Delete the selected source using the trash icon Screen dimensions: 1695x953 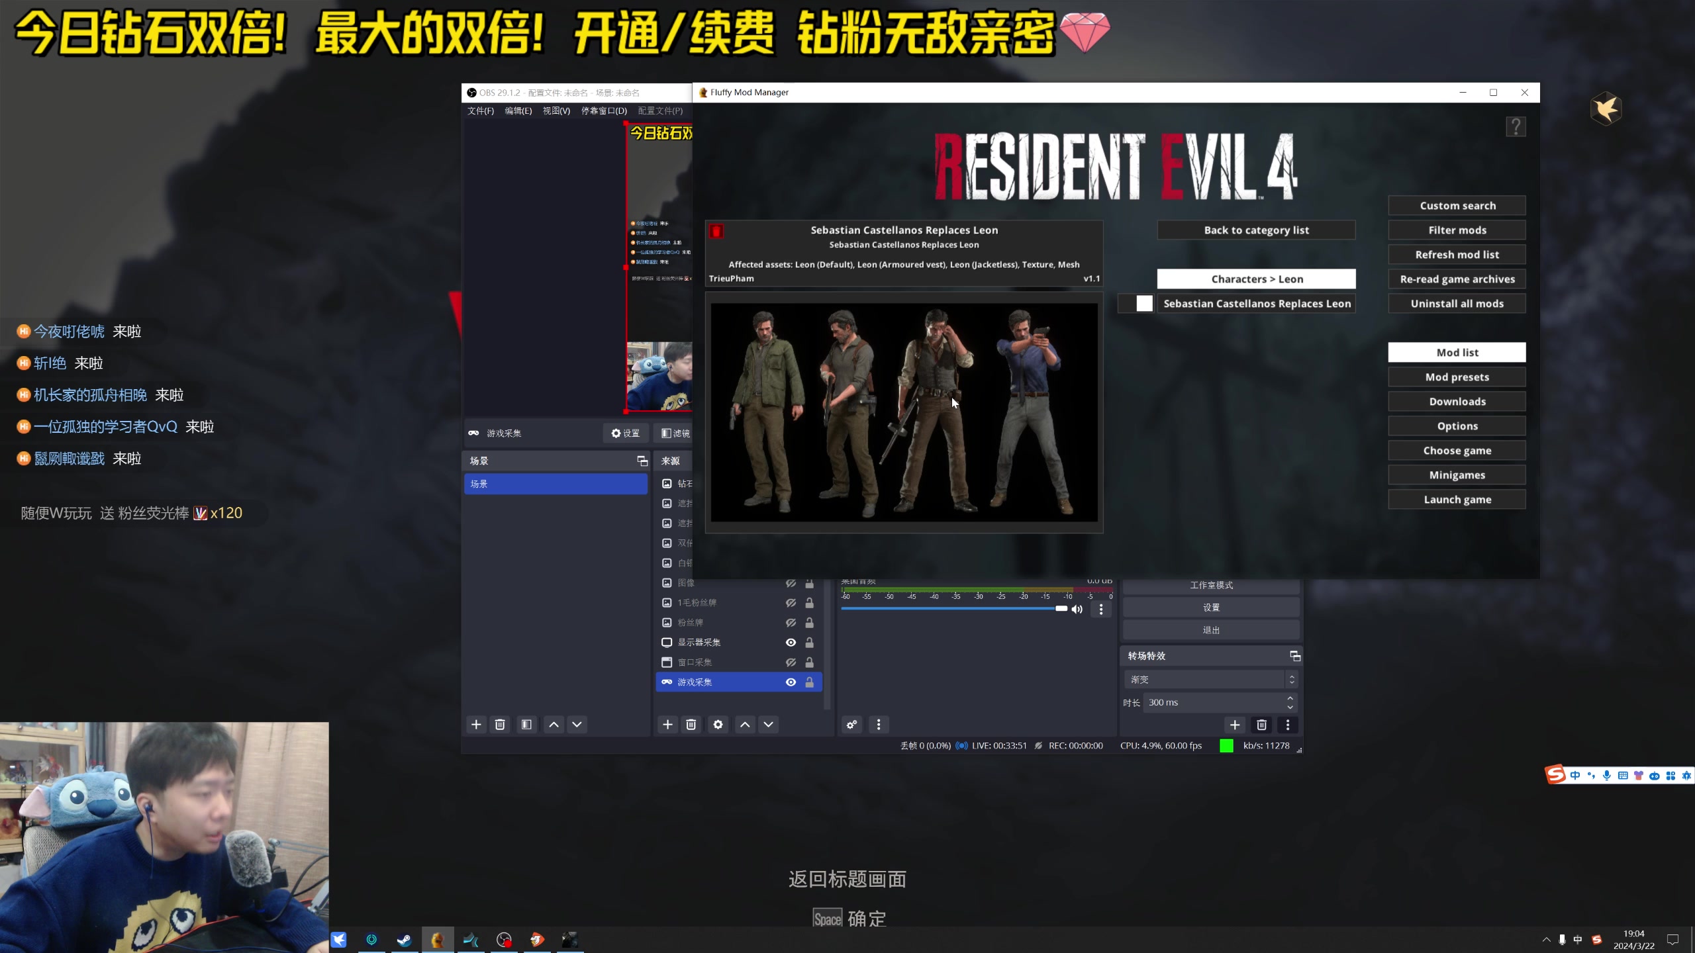(x=691, y=724)
